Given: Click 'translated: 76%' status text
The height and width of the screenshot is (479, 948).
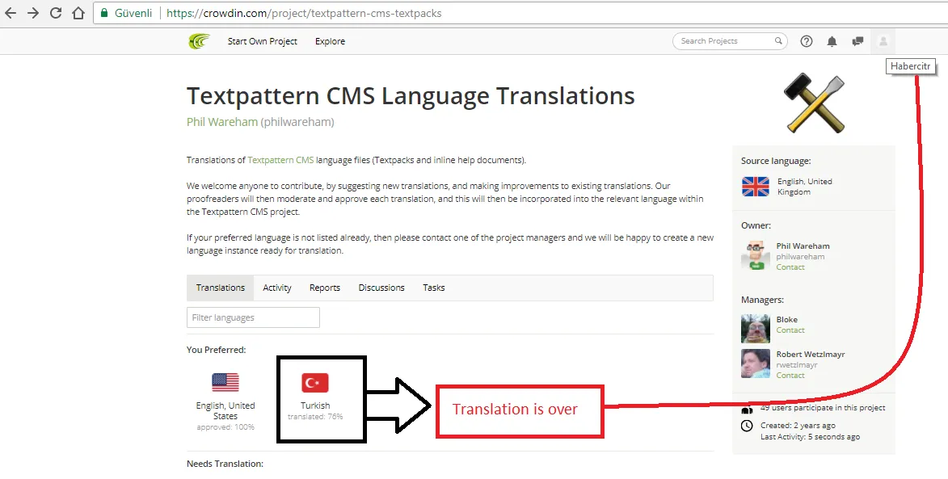Looking at the screenshot, I should tap(315, 416).
